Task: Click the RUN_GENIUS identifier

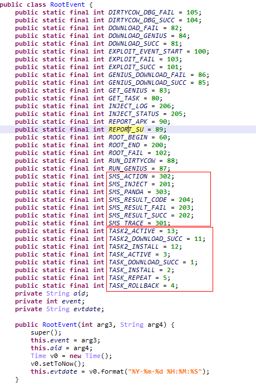Action: [128, 169]
